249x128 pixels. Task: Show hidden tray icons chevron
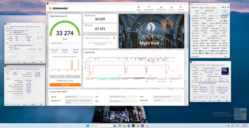point(226,126)
